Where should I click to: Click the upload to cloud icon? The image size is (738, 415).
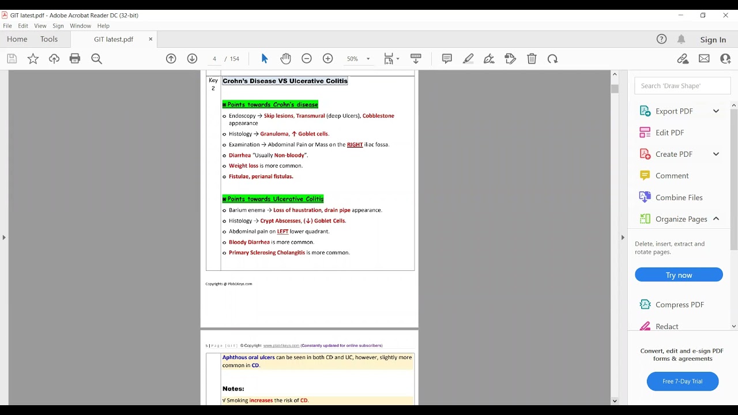click(54, 59)
